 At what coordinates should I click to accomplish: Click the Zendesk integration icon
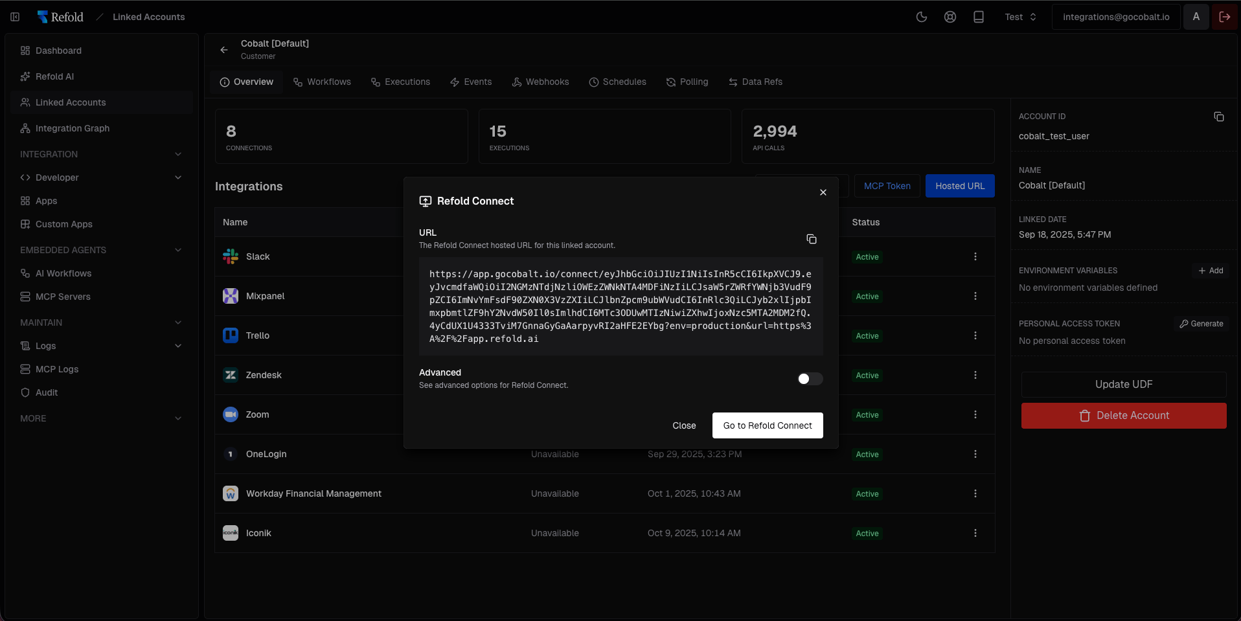point(231,375)
